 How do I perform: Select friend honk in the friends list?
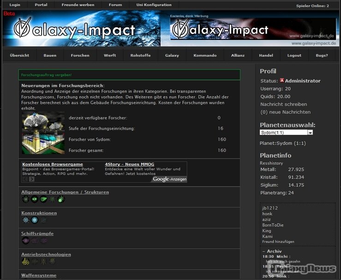(267, 214)
